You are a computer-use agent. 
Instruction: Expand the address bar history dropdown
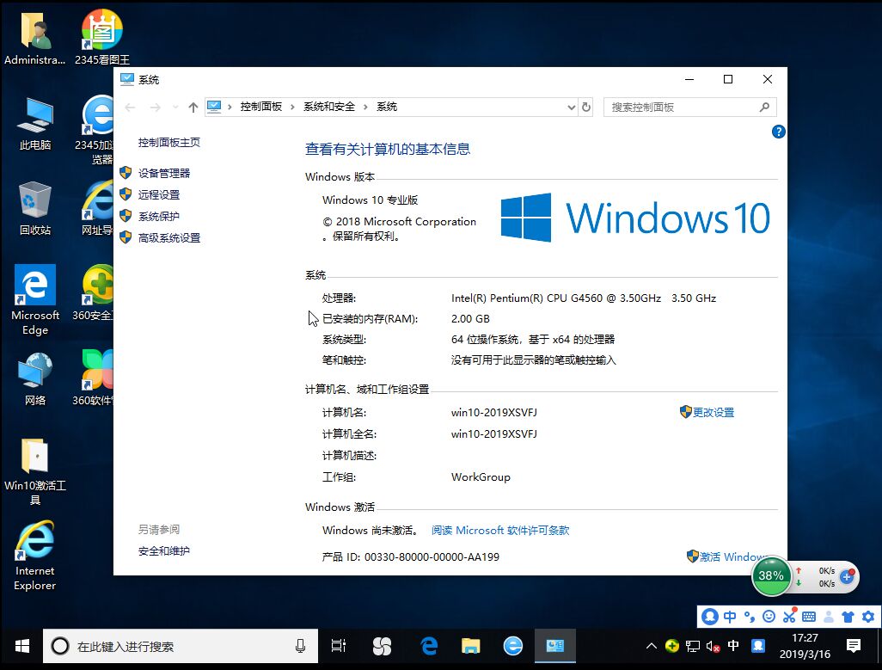coord(571,107)
